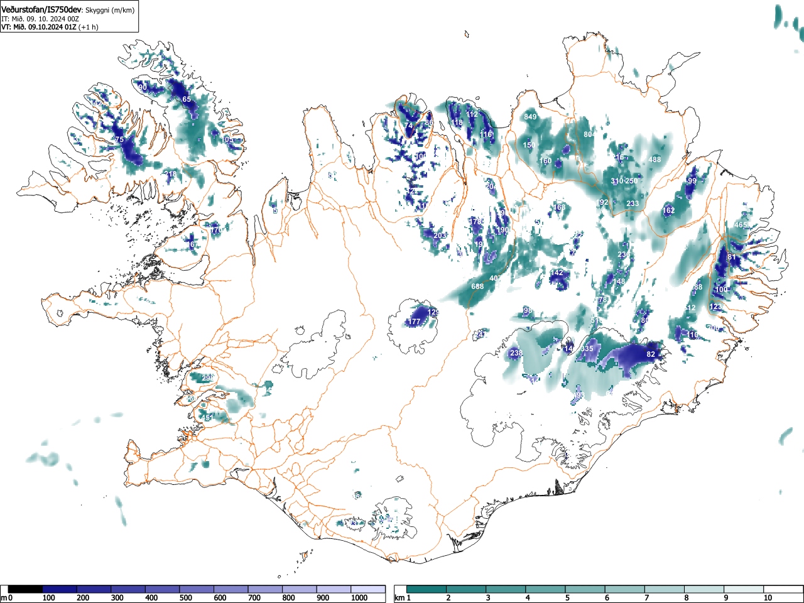Click the 10 label on the km legend
This screenshot has height=603, width=804.
pos(768,598)
